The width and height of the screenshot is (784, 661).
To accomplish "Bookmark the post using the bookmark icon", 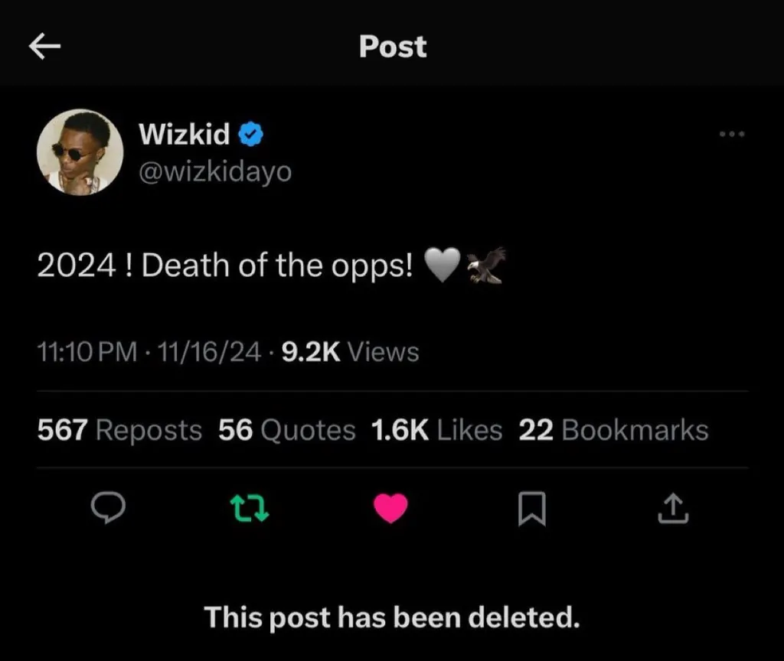I will click(531, 509).
